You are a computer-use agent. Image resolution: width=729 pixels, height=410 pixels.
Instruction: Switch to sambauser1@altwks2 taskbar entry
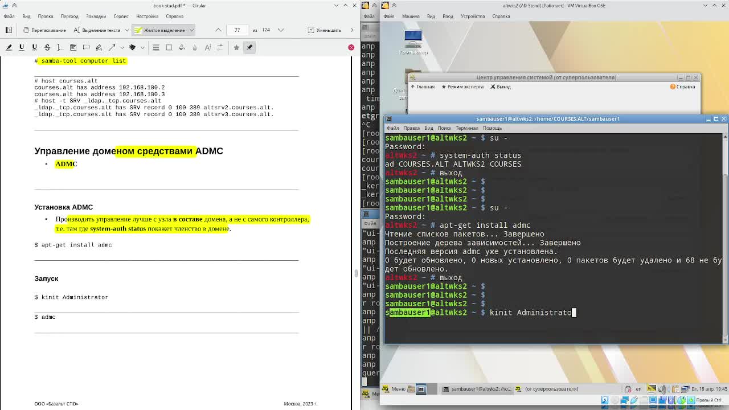(477, 389)
